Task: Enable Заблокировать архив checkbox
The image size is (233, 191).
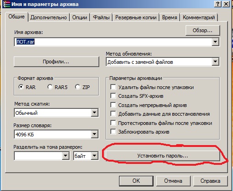Action: (x=113, y=132)
